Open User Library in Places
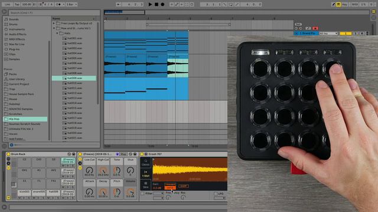 pos(17,79)
